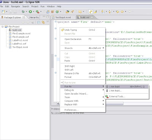Screen dimensions: 152x140
Task: Open the Back navigation history dropdown arrow
Action: point(125,12)
